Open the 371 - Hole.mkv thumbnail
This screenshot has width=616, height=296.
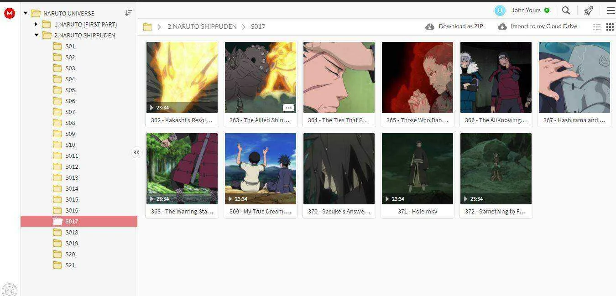418,169
